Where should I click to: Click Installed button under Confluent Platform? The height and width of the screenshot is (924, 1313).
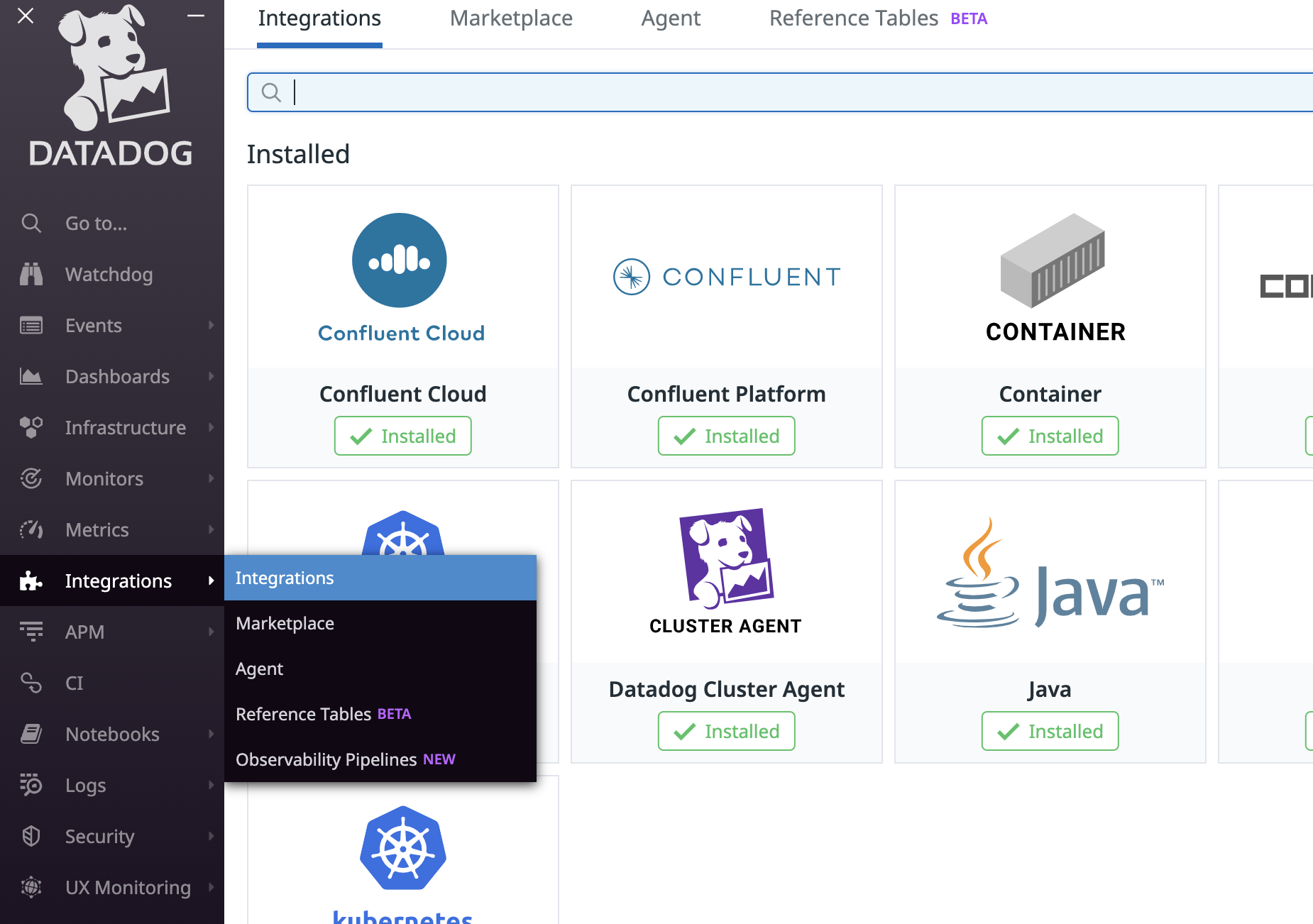[727, 436]
